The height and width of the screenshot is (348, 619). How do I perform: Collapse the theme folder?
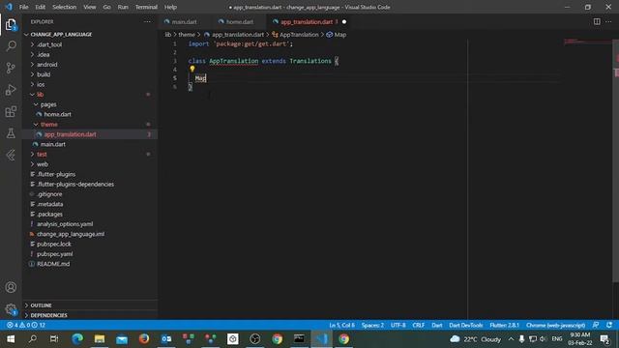(x=48, y=125)
